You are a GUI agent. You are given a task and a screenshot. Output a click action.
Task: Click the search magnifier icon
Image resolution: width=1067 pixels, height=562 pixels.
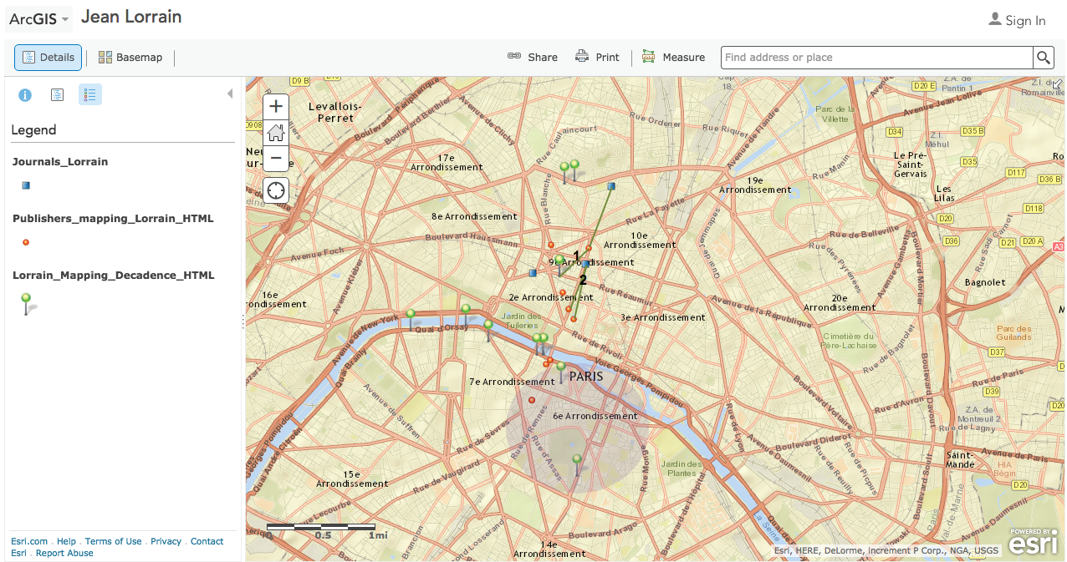(x=1044, y=58)
